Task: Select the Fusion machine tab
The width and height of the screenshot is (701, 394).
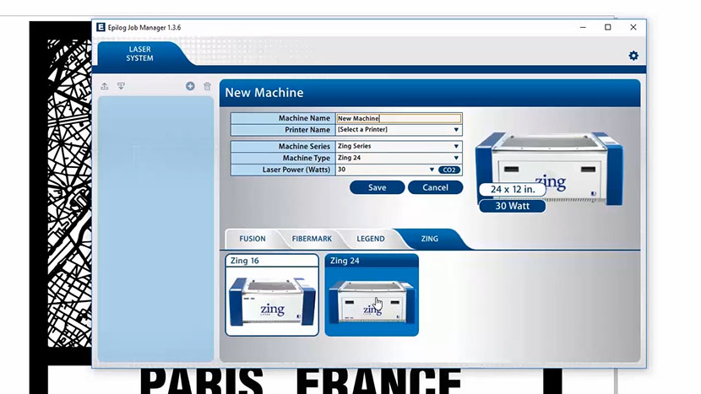Action: pos(252,239)
